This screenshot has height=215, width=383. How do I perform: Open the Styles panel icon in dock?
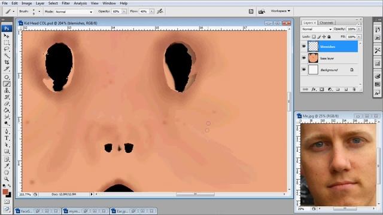pos(378,93)
